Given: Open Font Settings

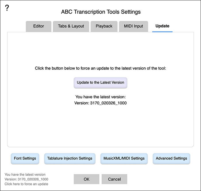Looking at the screenshot, I should [25, 158].
